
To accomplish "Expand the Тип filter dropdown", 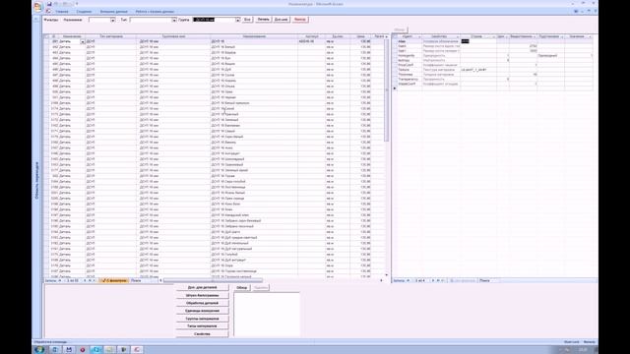I will tap(174, 20).
